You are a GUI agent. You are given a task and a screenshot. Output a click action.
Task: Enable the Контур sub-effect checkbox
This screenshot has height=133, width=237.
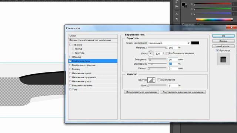coord(73,49)
